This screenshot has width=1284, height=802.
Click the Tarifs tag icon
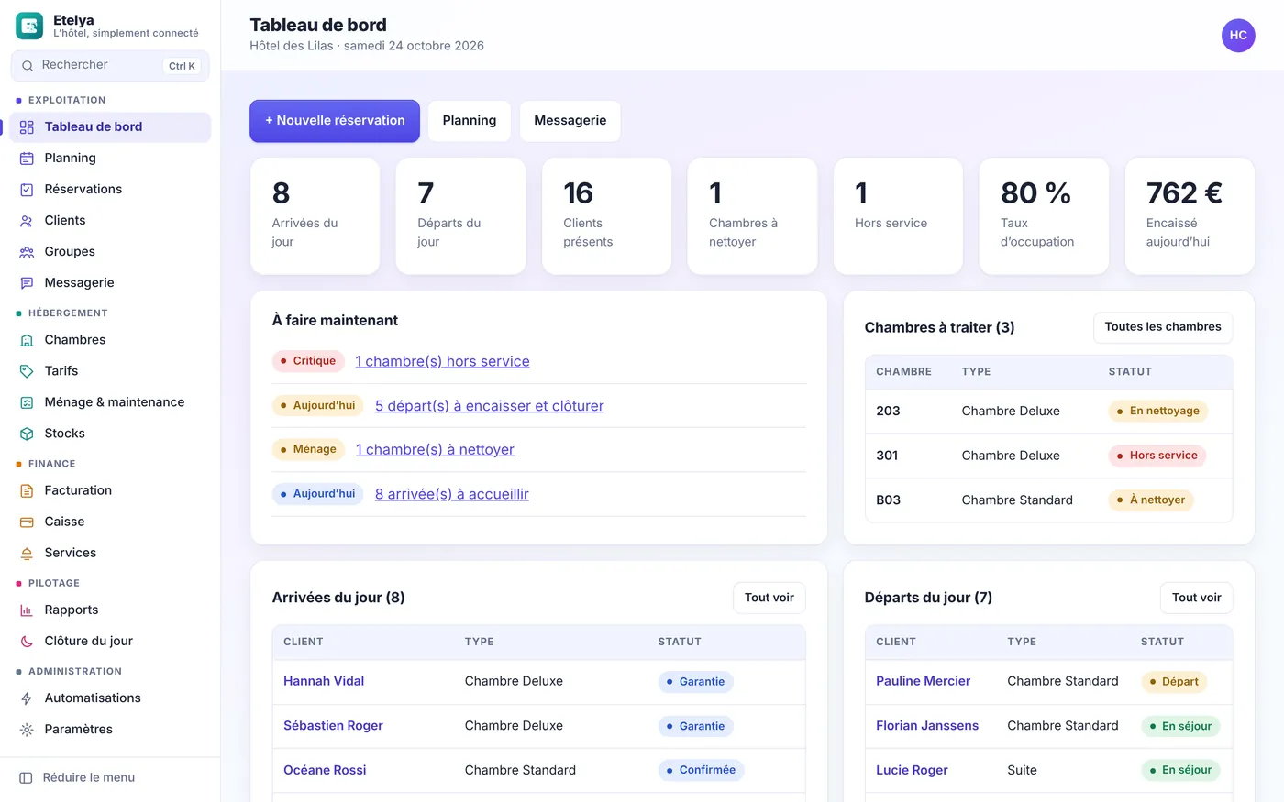point(27,371)
